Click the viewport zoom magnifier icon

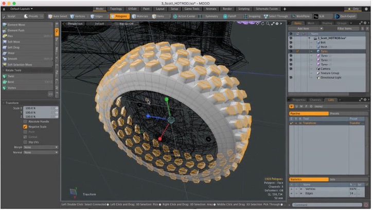268,24
